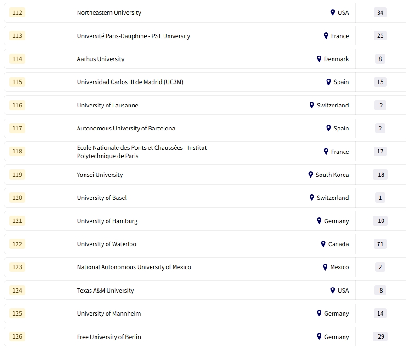Click rank badge 115
Screen dimensions: 406x350
(x=17, y=82)
